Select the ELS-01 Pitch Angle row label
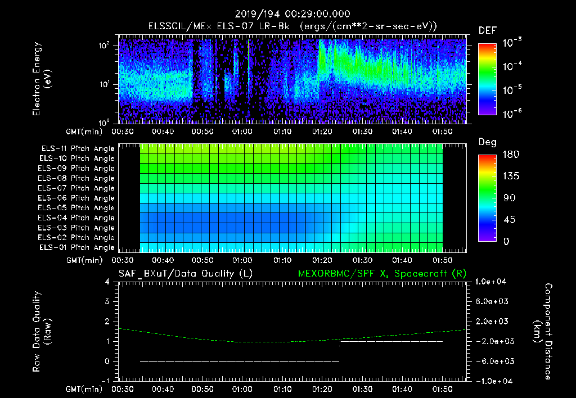The width and height of the screenshot is (576, 398). point(77,247)
